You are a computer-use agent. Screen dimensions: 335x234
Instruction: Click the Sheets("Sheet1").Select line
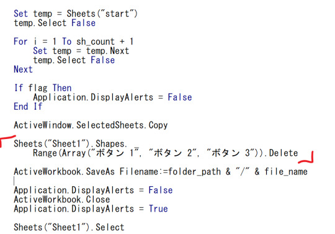[69, 227]
